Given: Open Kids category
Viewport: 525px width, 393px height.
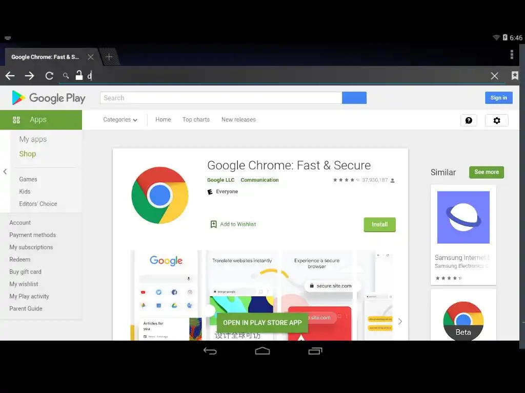Looking at the screenshot, I should [25, 191].
